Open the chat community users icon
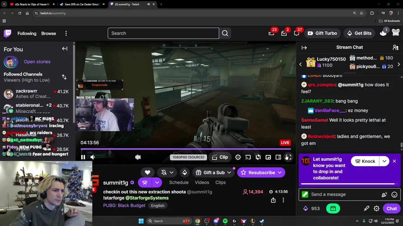This screenshot has height=226, width=403. coord(395,47)
